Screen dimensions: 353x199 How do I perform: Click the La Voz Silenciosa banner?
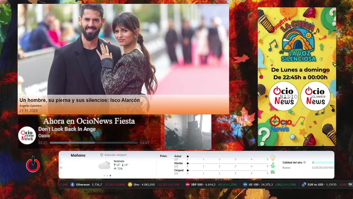click(297, 77)
